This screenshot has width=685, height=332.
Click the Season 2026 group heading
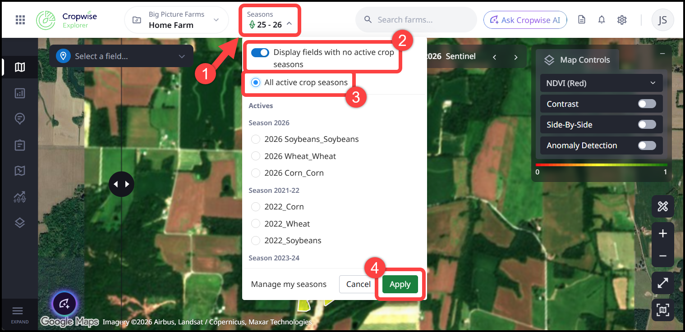(x=269, y=123)
